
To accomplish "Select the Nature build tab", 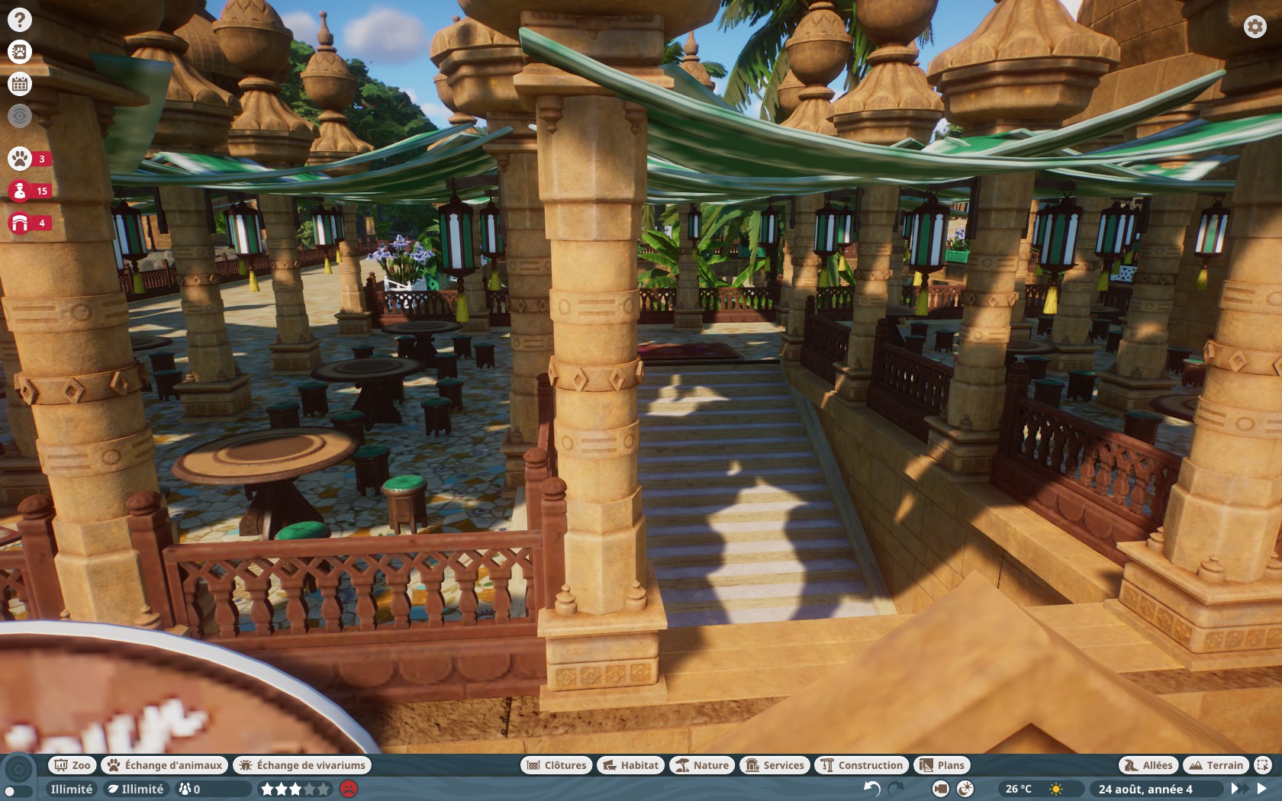I will (x=702, y=765).
